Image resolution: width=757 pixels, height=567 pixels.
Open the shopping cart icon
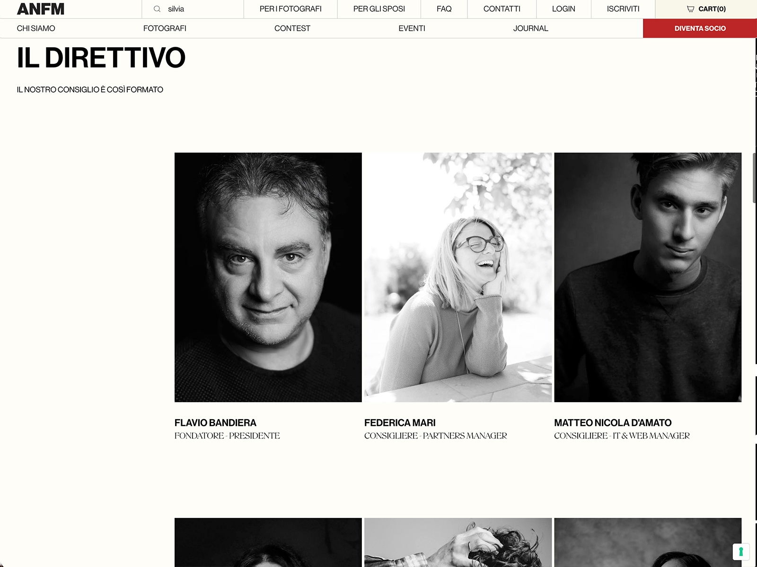point(690,9)
